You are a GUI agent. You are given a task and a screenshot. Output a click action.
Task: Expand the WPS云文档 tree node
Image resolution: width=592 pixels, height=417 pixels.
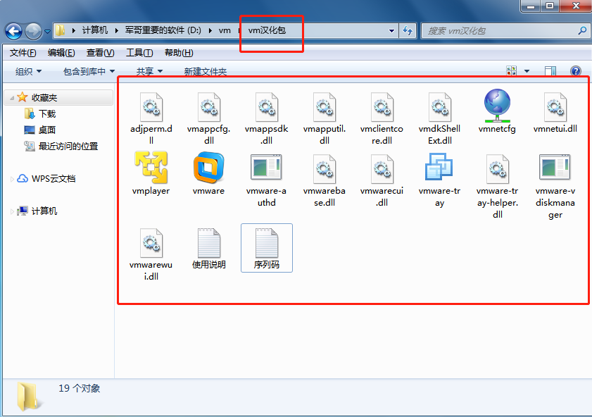(12, 179)
